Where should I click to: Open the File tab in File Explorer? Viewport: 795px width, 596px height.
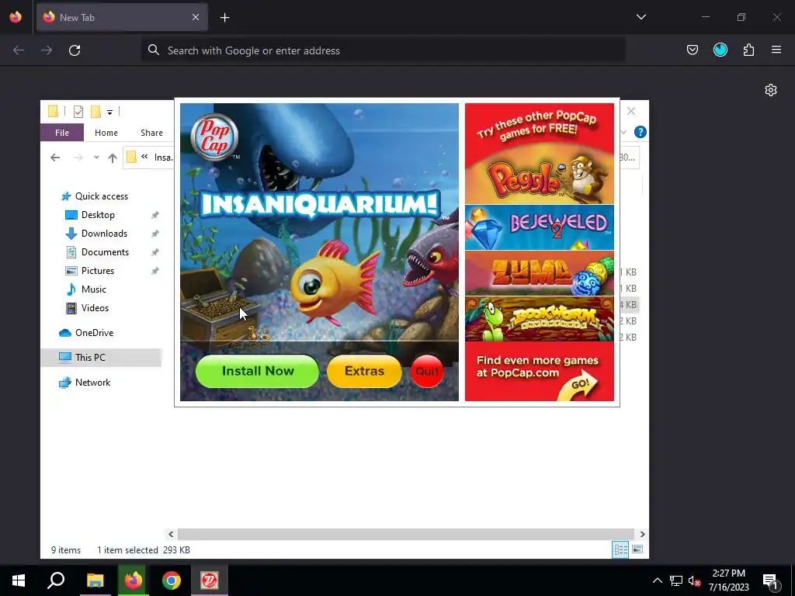pyautogui.click(x=62, y=133)
